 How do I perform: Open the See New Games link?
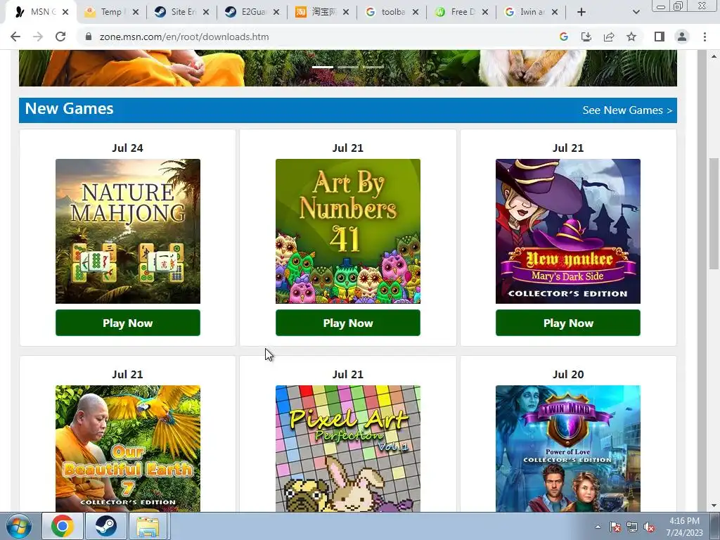pyautogui.click(x=626, y=110)
